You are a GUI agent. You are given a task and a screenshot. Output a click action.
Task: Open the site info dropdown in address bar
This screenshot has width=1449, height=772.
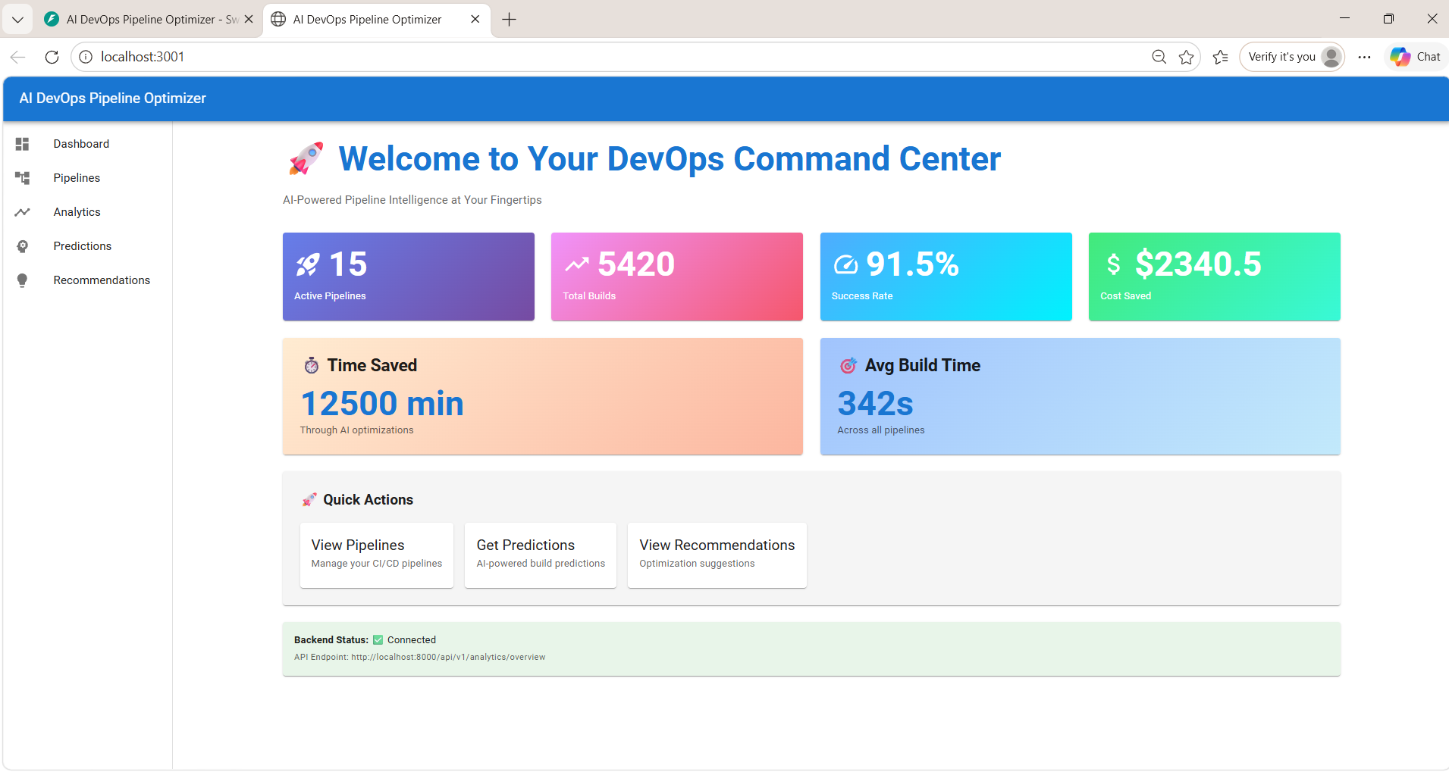(x=85, y=56)
